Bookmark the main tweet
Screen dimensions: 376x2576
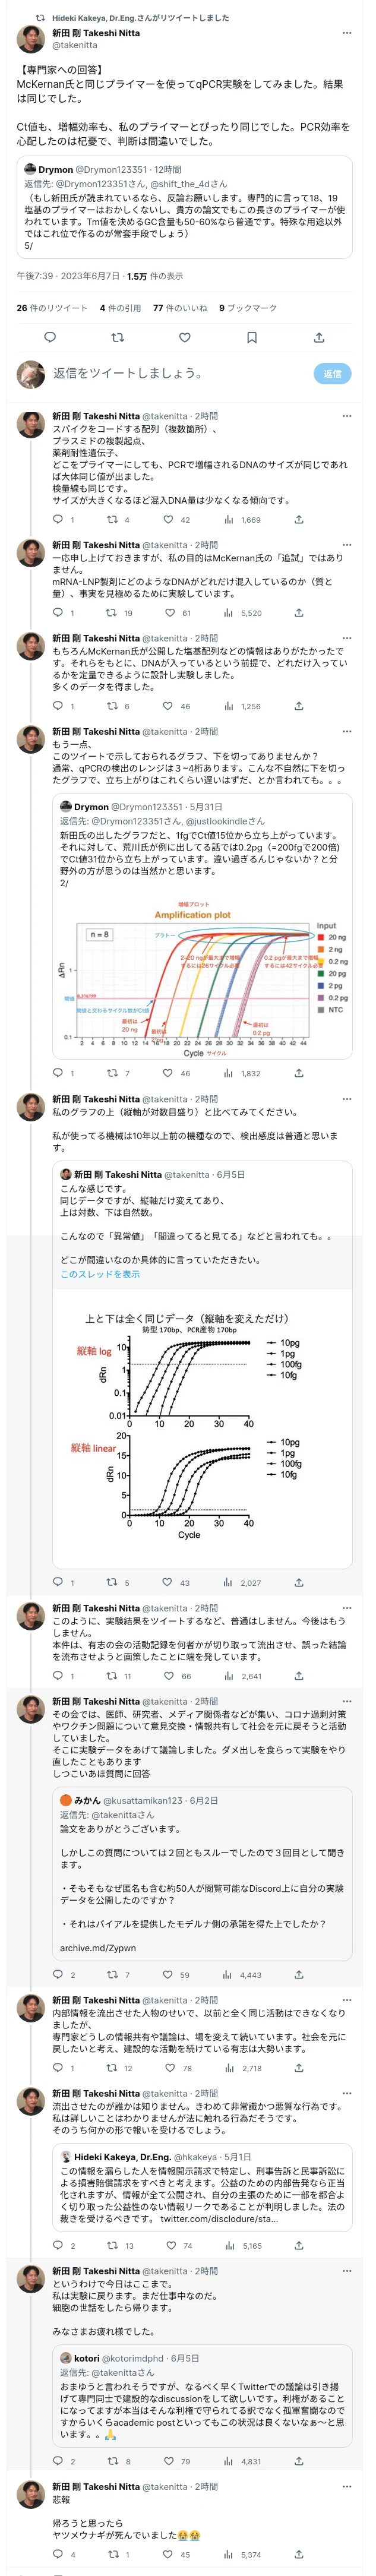tap(251, 338)
